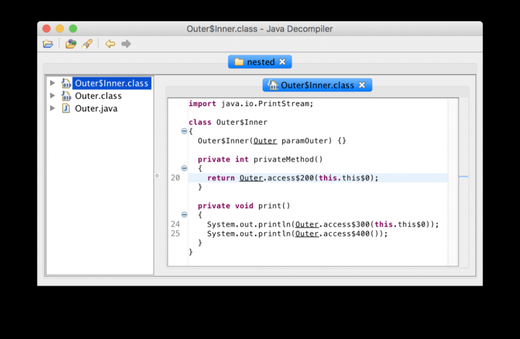Click the Open Type toolbar icon

[71, 44]
